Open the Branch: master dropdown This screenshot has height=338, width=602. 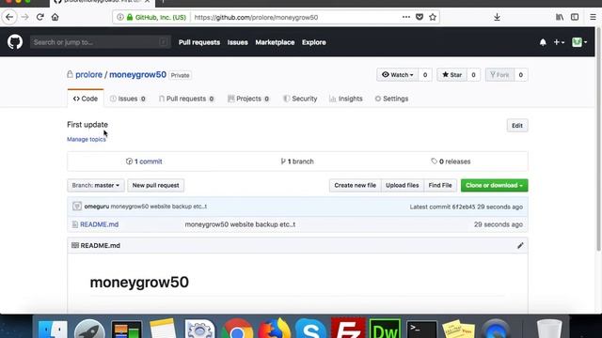point(96,186)
